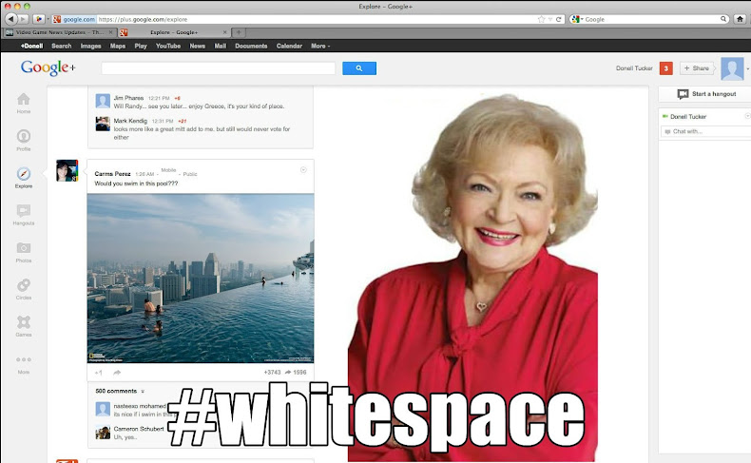Click the +3743 plus-one count

click(x=272, y=373)
